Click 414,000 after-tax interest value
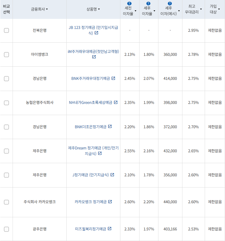225x241 pixels. coord(170,78)
